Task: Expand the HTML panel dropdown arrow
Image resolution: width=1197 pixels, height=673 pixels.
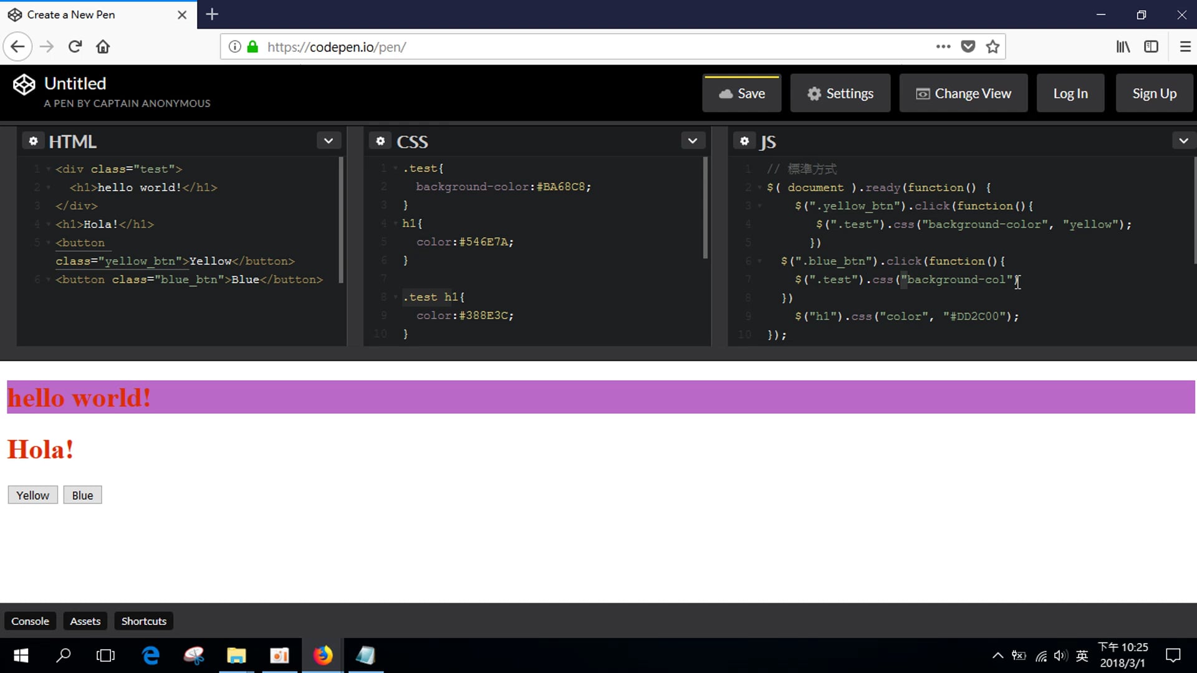Action: click(x=329, y=141)
